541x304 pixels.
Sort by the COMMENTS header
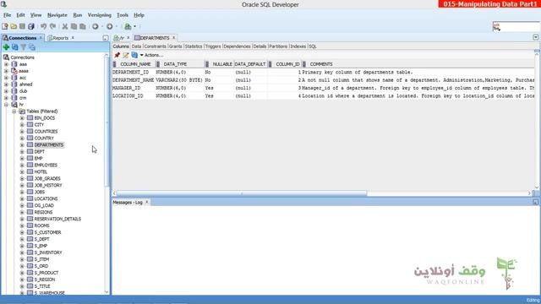tap(418, 64)
